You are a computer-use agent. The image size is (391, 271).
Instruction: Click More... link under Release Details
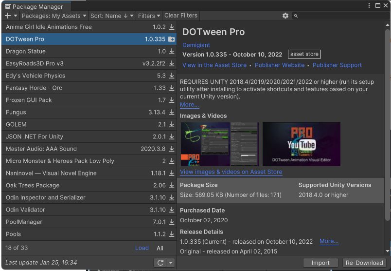(329, 241)
